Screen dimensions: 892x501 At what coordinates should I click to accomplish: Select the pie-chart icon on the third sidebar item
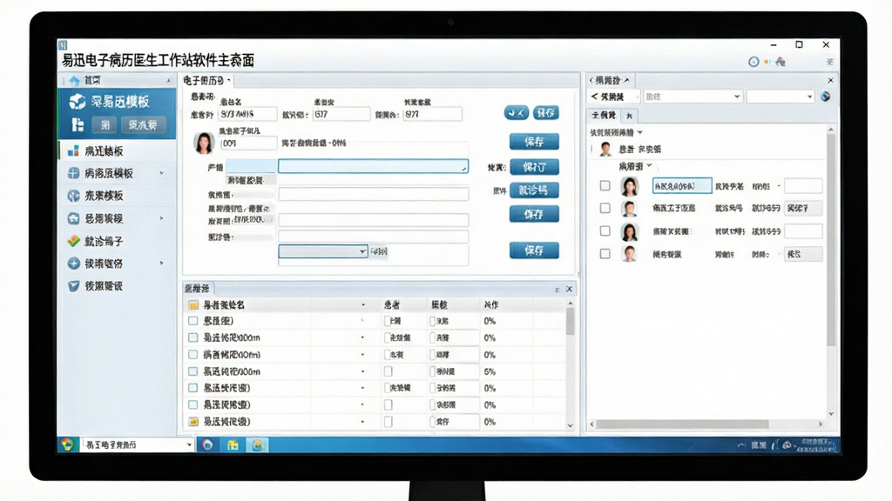click(x=73, y=196)
